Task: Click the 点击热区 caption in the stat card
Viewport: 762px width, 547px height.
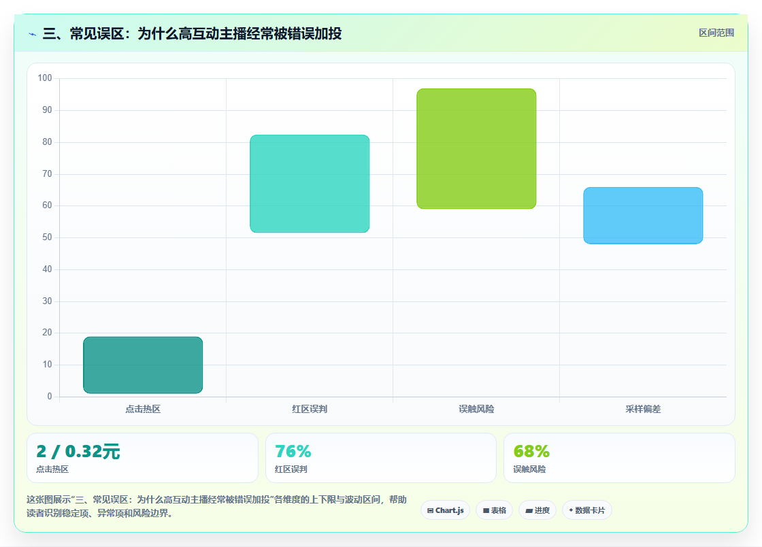Action: (52, 469)
